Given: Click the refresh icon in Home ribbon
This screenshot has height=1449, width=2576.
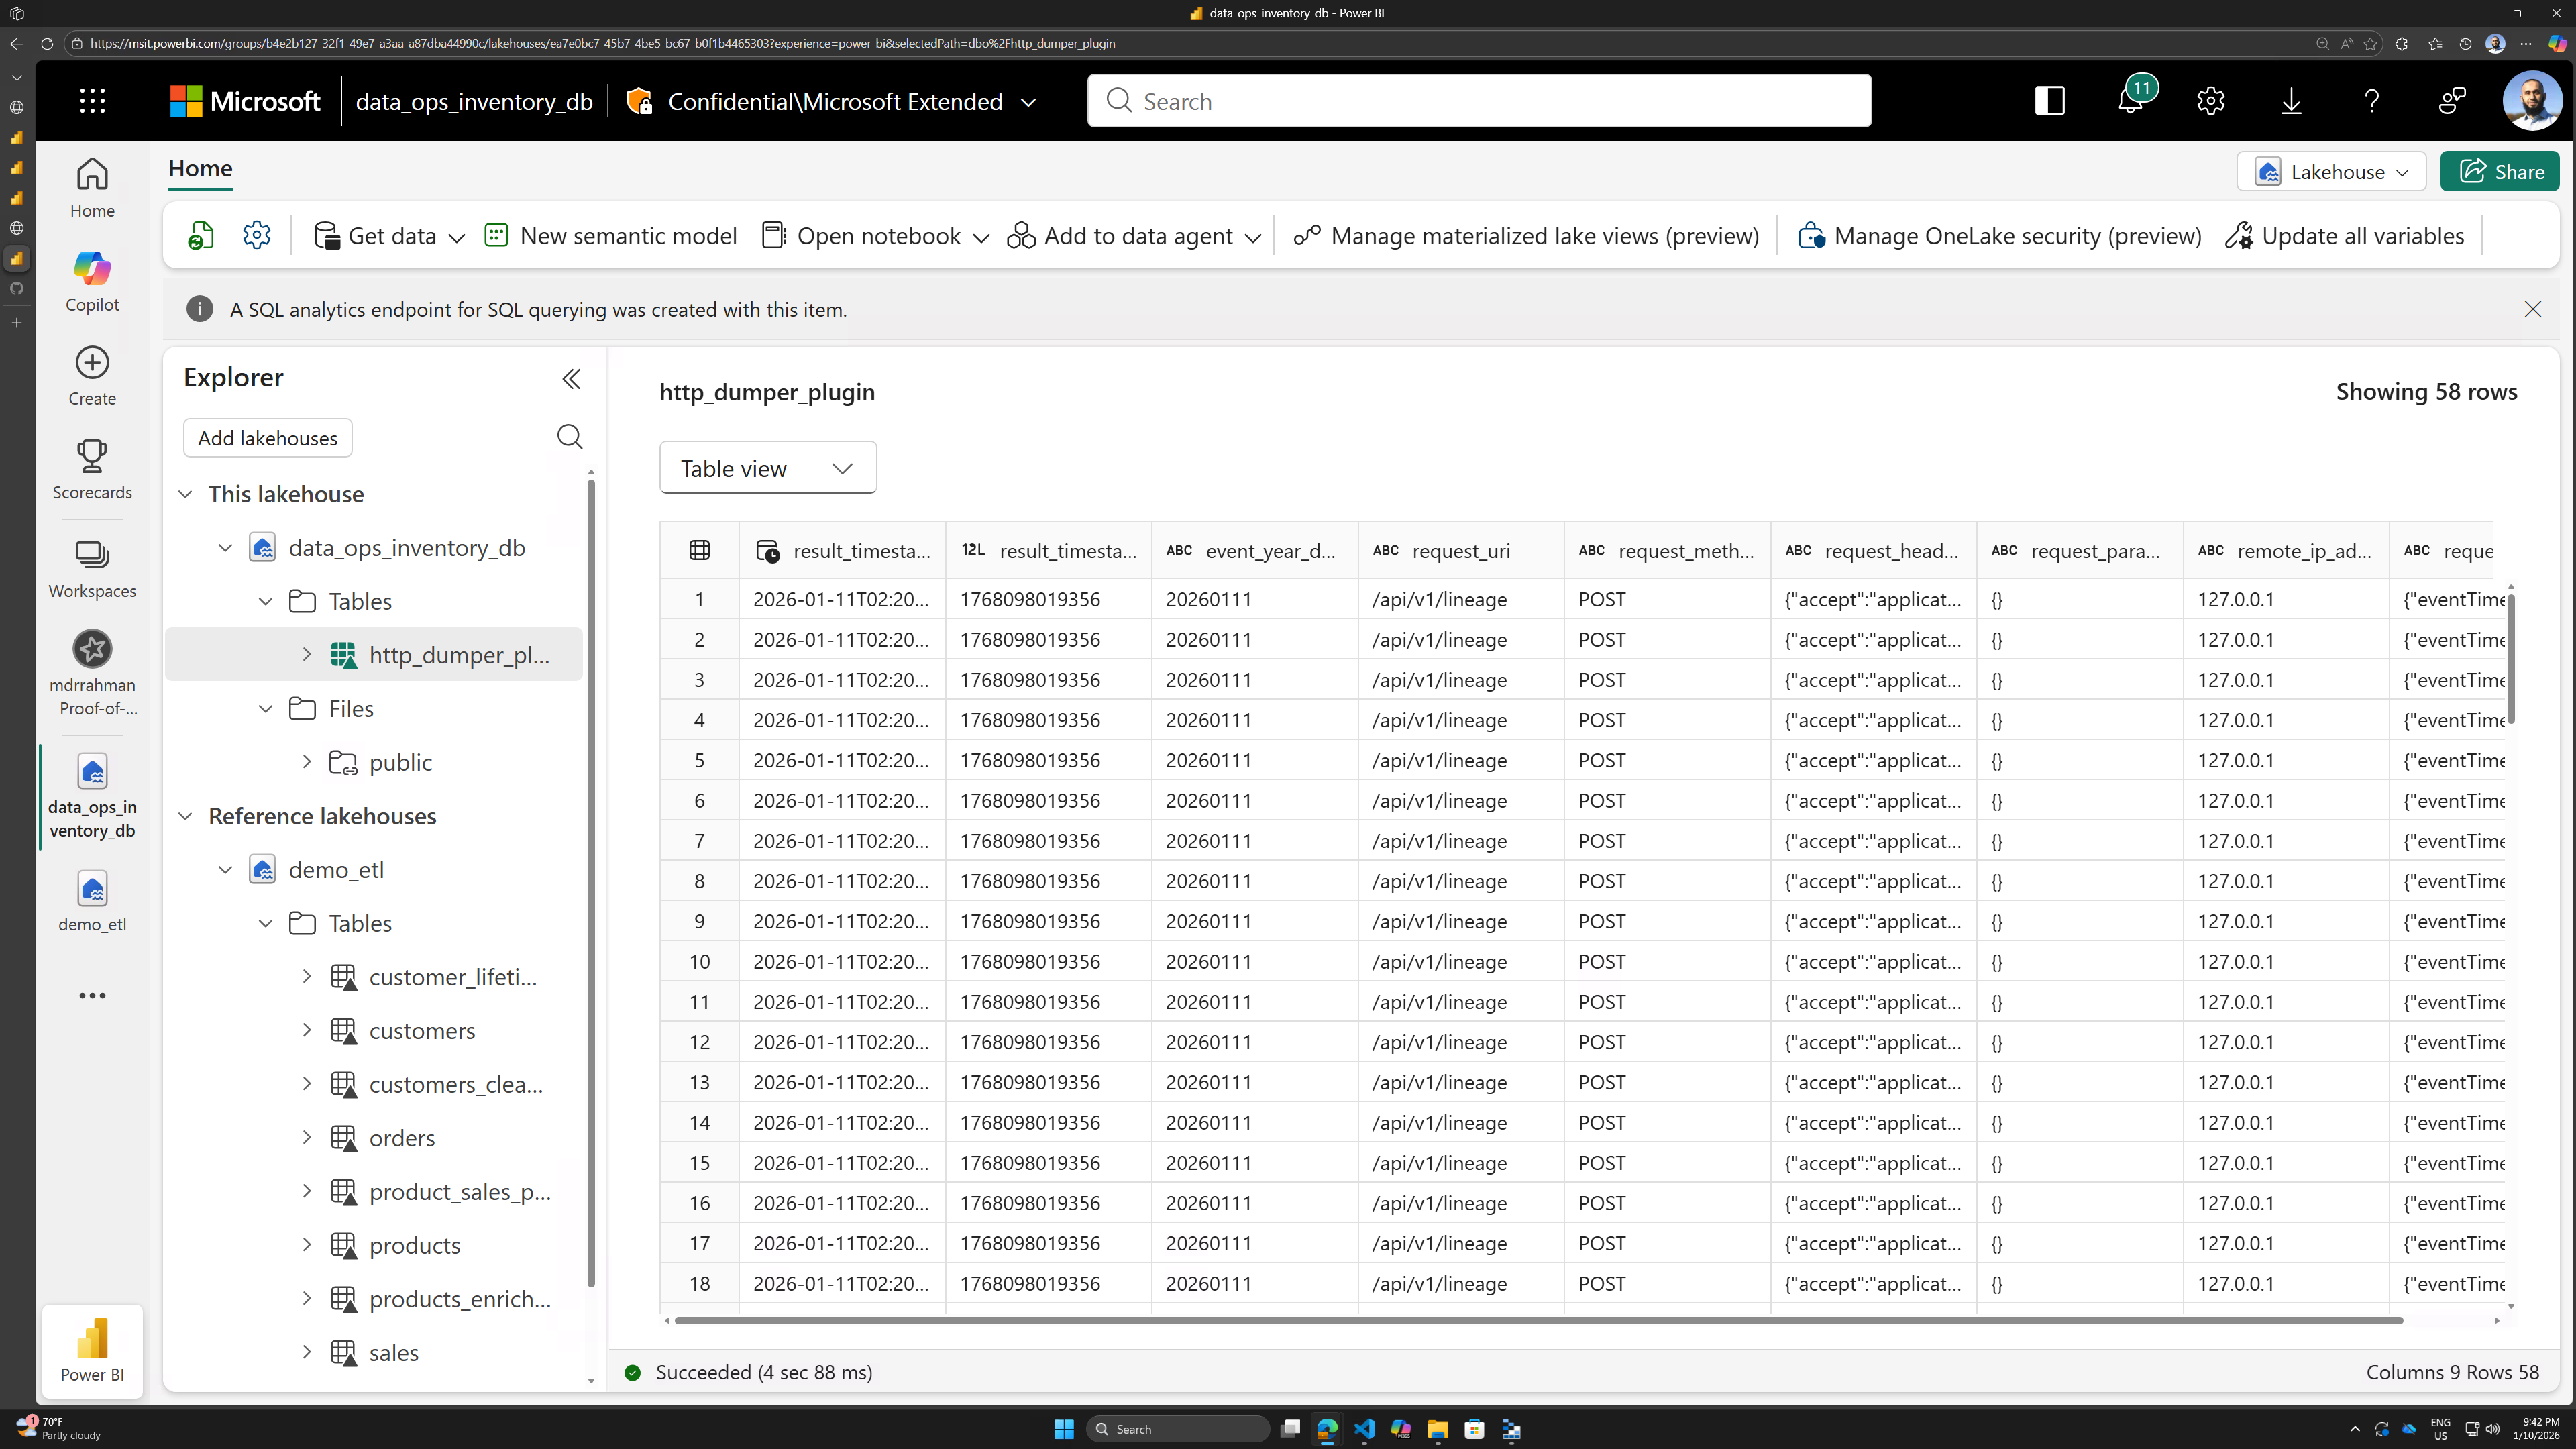Looking at the screenshot, I should tap(200, 236).
